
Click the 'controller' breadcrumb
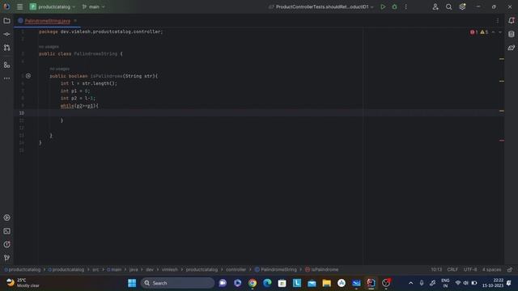pos(236,269)
